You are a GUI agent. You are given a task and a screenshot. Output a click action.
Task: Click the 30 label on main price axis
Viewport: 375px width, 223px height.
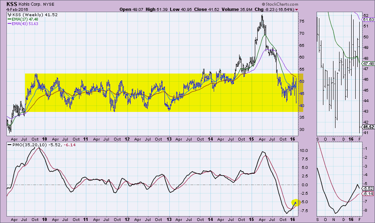[302, 130]
